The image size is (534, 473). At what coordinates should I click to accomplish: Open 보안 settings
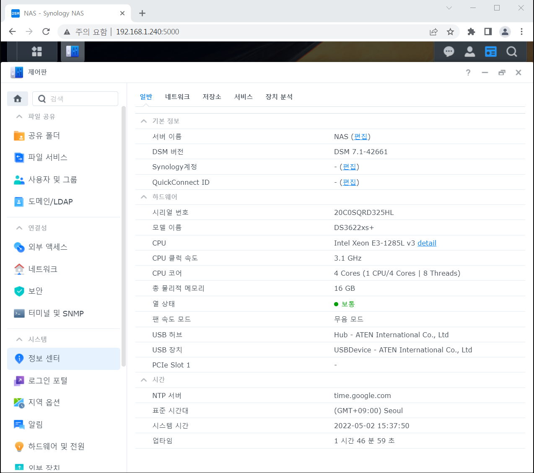64,291
